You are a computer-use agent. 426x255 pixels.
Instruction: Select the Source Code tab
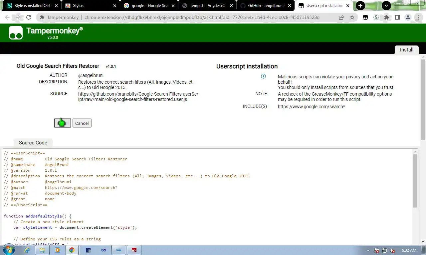pyautogui.click(x=33, y=143)
